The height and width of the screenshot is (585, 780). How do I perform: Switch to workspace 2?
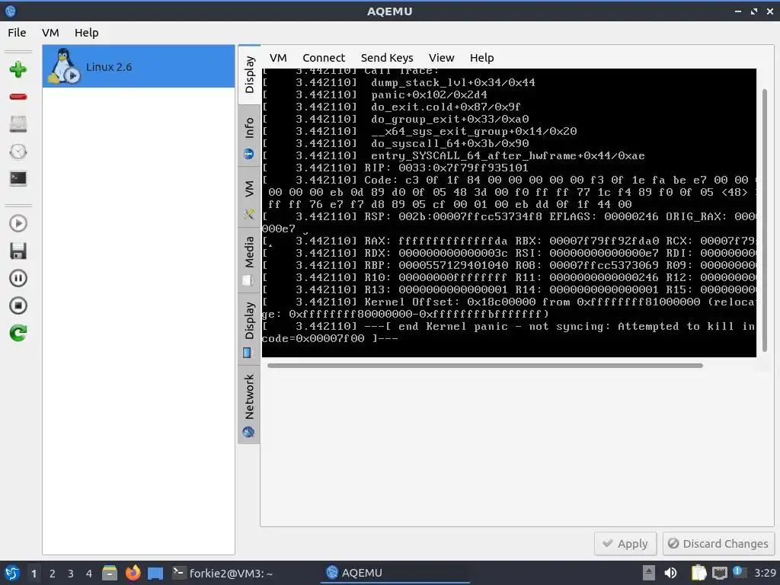[53, 573]
